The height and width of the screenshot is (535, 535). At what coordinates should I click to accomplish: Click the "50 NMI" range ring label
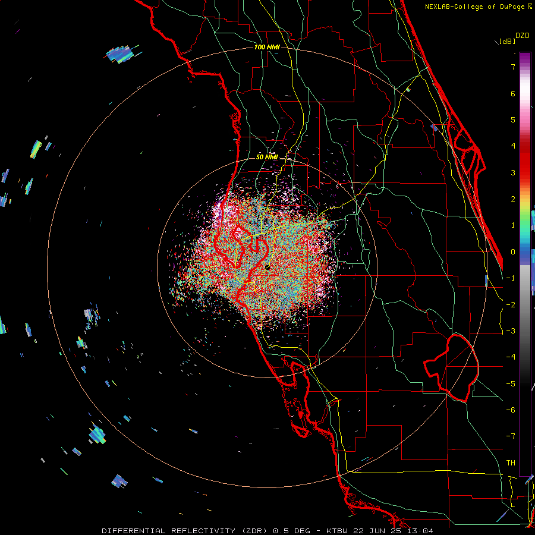tap(267, 158)
